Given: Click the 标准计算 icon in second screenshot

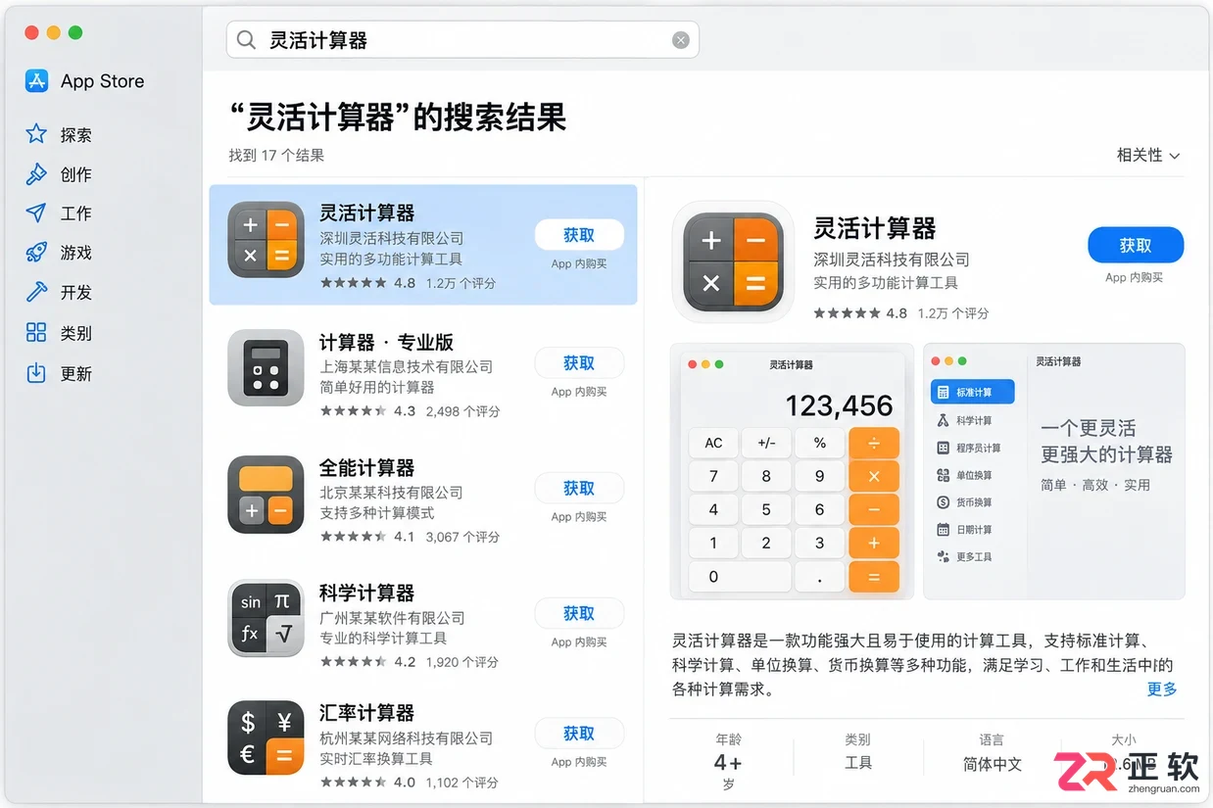Looking at the screenshot, I should coord(943,393).
